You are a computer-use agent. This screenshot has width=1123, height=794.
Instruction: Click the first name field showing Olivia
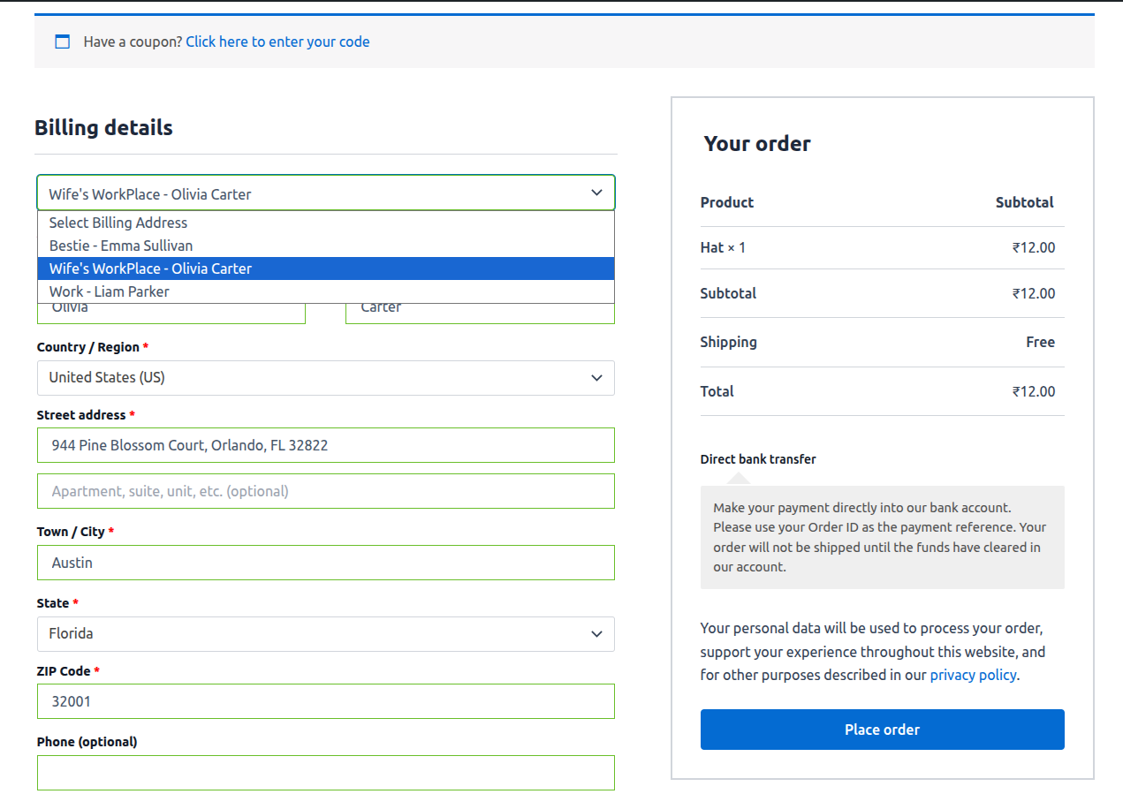coord(171,311)
